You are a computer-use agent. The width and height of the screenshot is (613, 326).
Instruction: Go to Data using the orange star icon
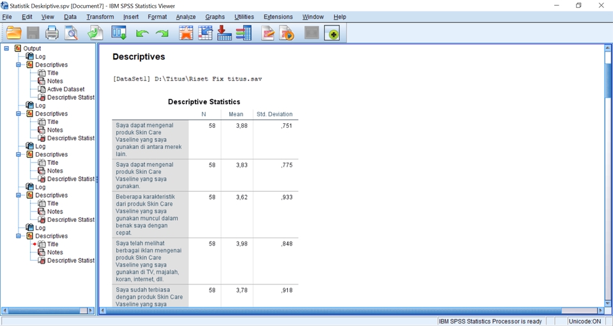pyautogui.click(x=186, y=33)
